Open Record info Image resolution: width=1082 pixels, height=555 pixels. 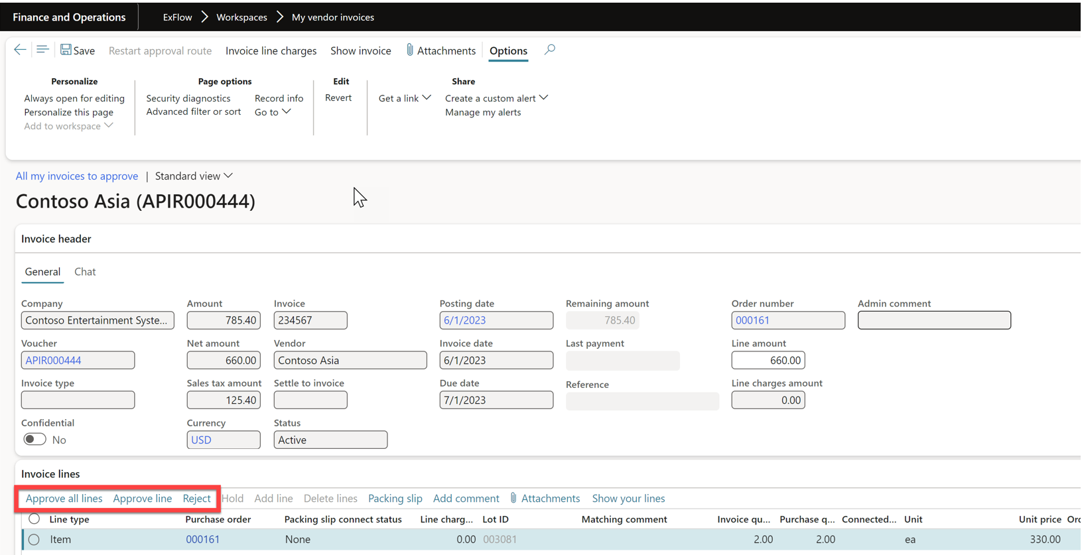click(x=279, y=98)
